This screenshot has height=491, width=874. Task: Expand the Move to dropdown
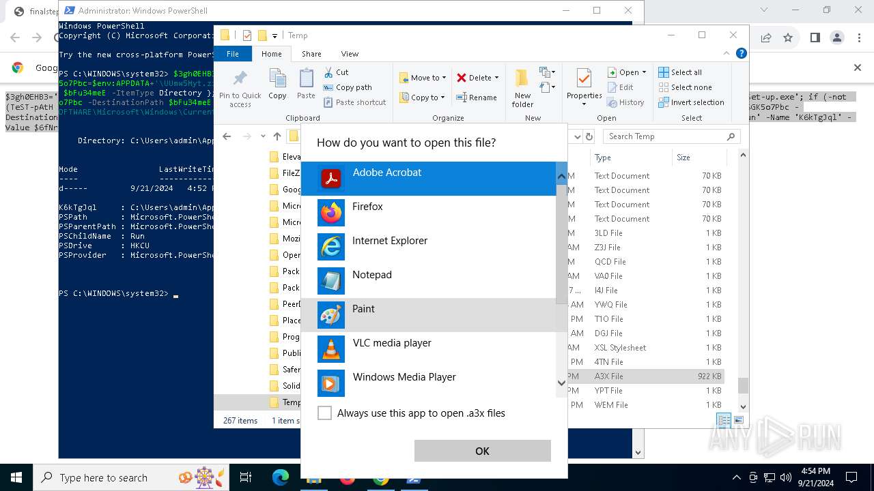pos(444,78)
